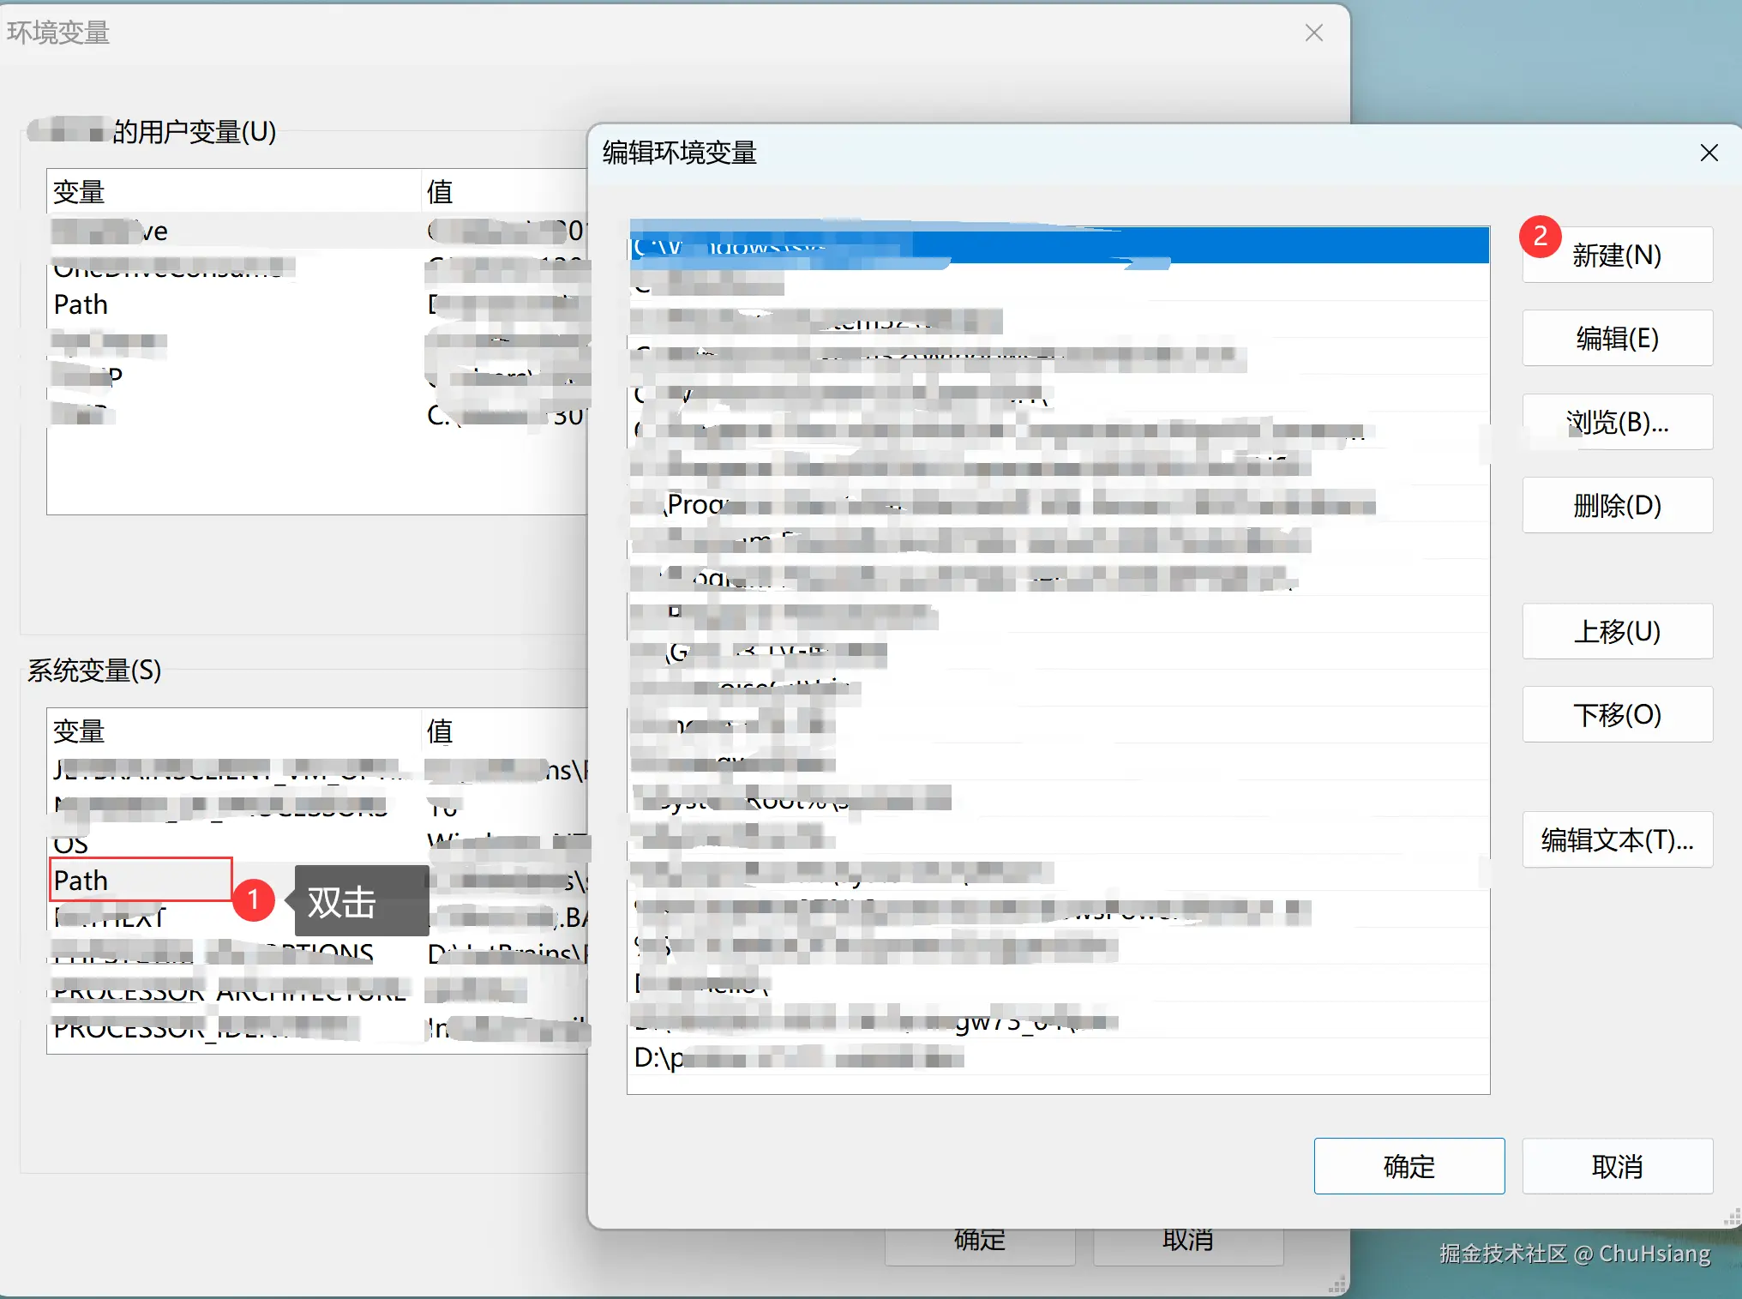The image size is (1742, 1299).
Task: Click the 上移(U) move up button
Action: 1617,631
